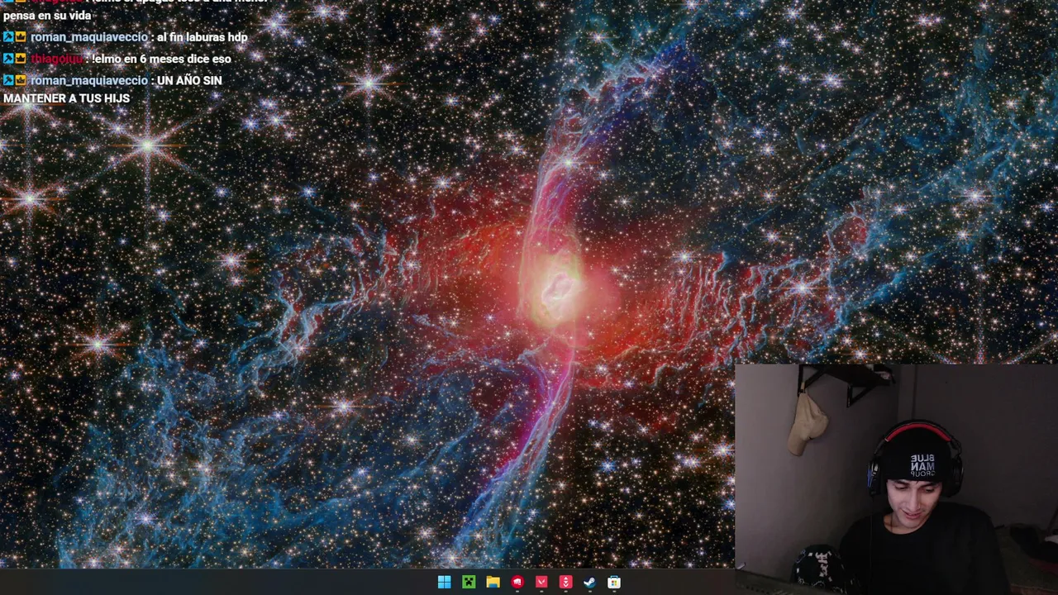Click crown badge beside "al fin laburas hdp"

21,37
